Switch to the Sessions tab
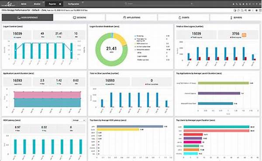This screenshot has height=161, width=262. tap(79, 17)
